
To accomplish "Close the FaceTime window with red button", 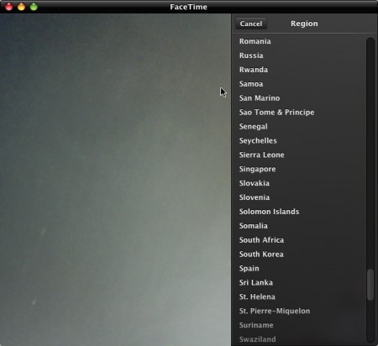I will pyautogui.click(x=9, y=7).
